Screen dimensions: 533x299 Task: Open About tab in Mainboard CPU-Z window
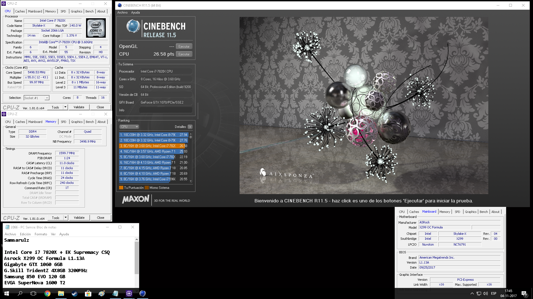click(496, 212)
